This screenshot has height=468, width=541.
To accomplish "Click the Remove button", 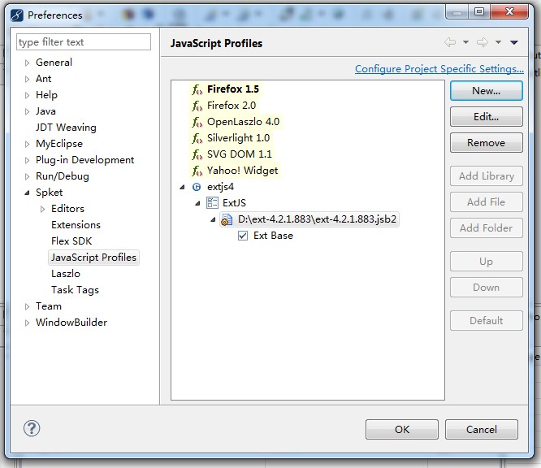I will click(486, 142).
